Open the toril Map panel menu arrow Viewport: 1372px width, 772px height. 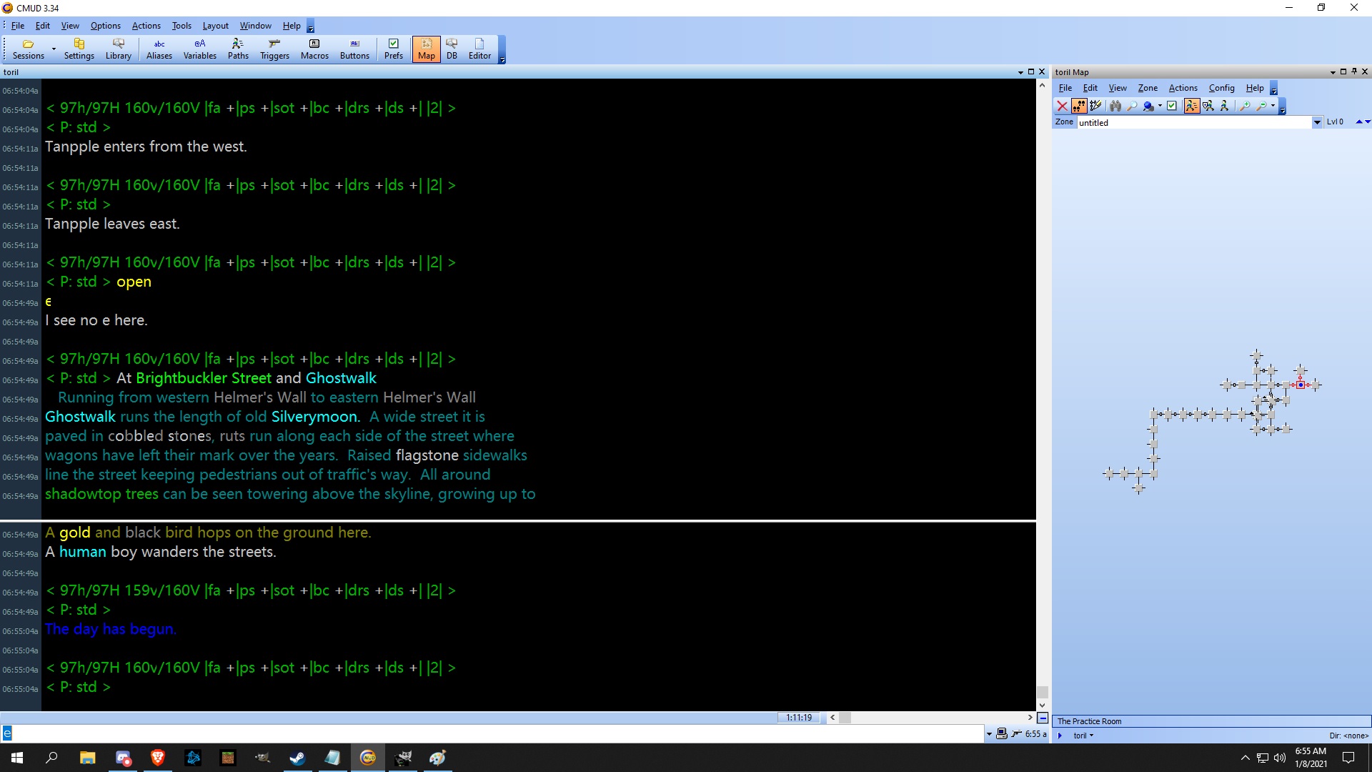(1333, 72)
